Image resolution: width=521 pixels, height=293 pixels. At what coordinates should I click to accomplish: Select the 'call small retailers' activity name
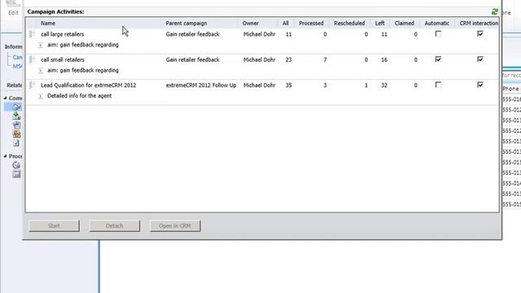coord(63,59)
